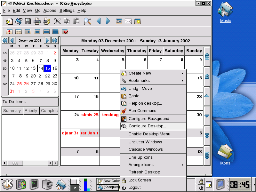256x192 pixels.
Task: Sort To-Do items by Summary column
Action: (x=12, y=111)
